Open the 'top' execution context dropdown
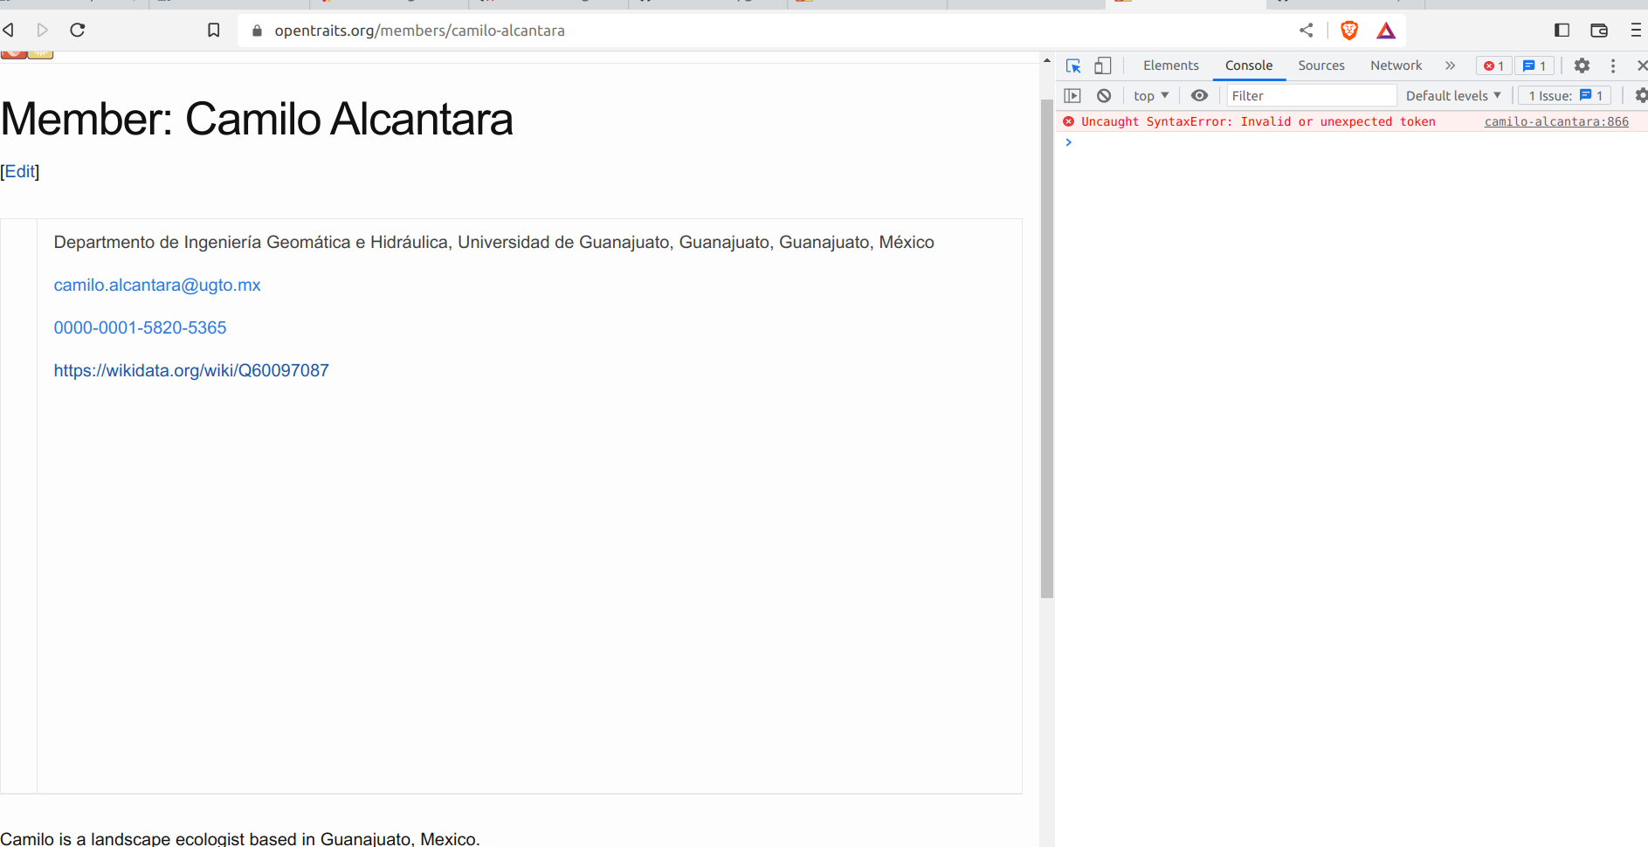The width and height of the screenshot is (1648, 847). 1150,95
